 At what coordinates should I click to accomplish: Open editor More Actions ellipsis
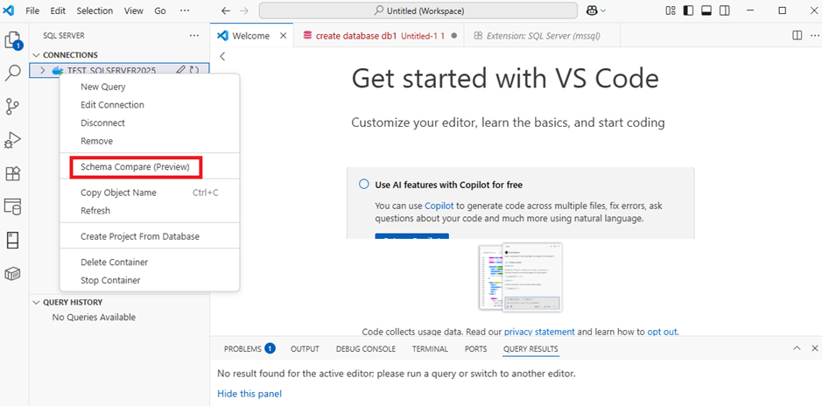[814, 35]
